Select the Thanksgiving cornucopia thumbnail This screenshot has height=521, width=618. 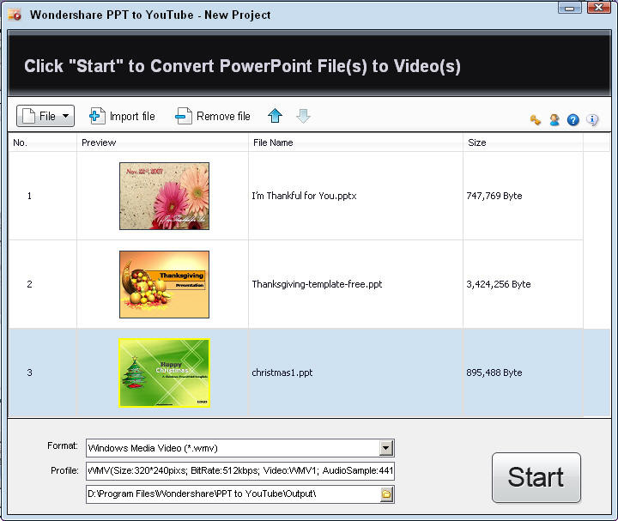click(164, 284)
